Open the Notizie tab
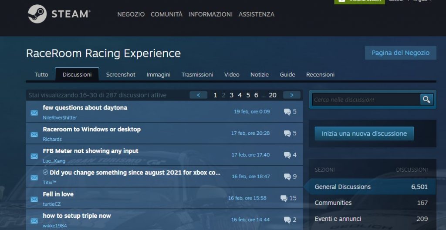Image resolution: width=446 pixels, height=230 pixels. [x=260, y=74]
